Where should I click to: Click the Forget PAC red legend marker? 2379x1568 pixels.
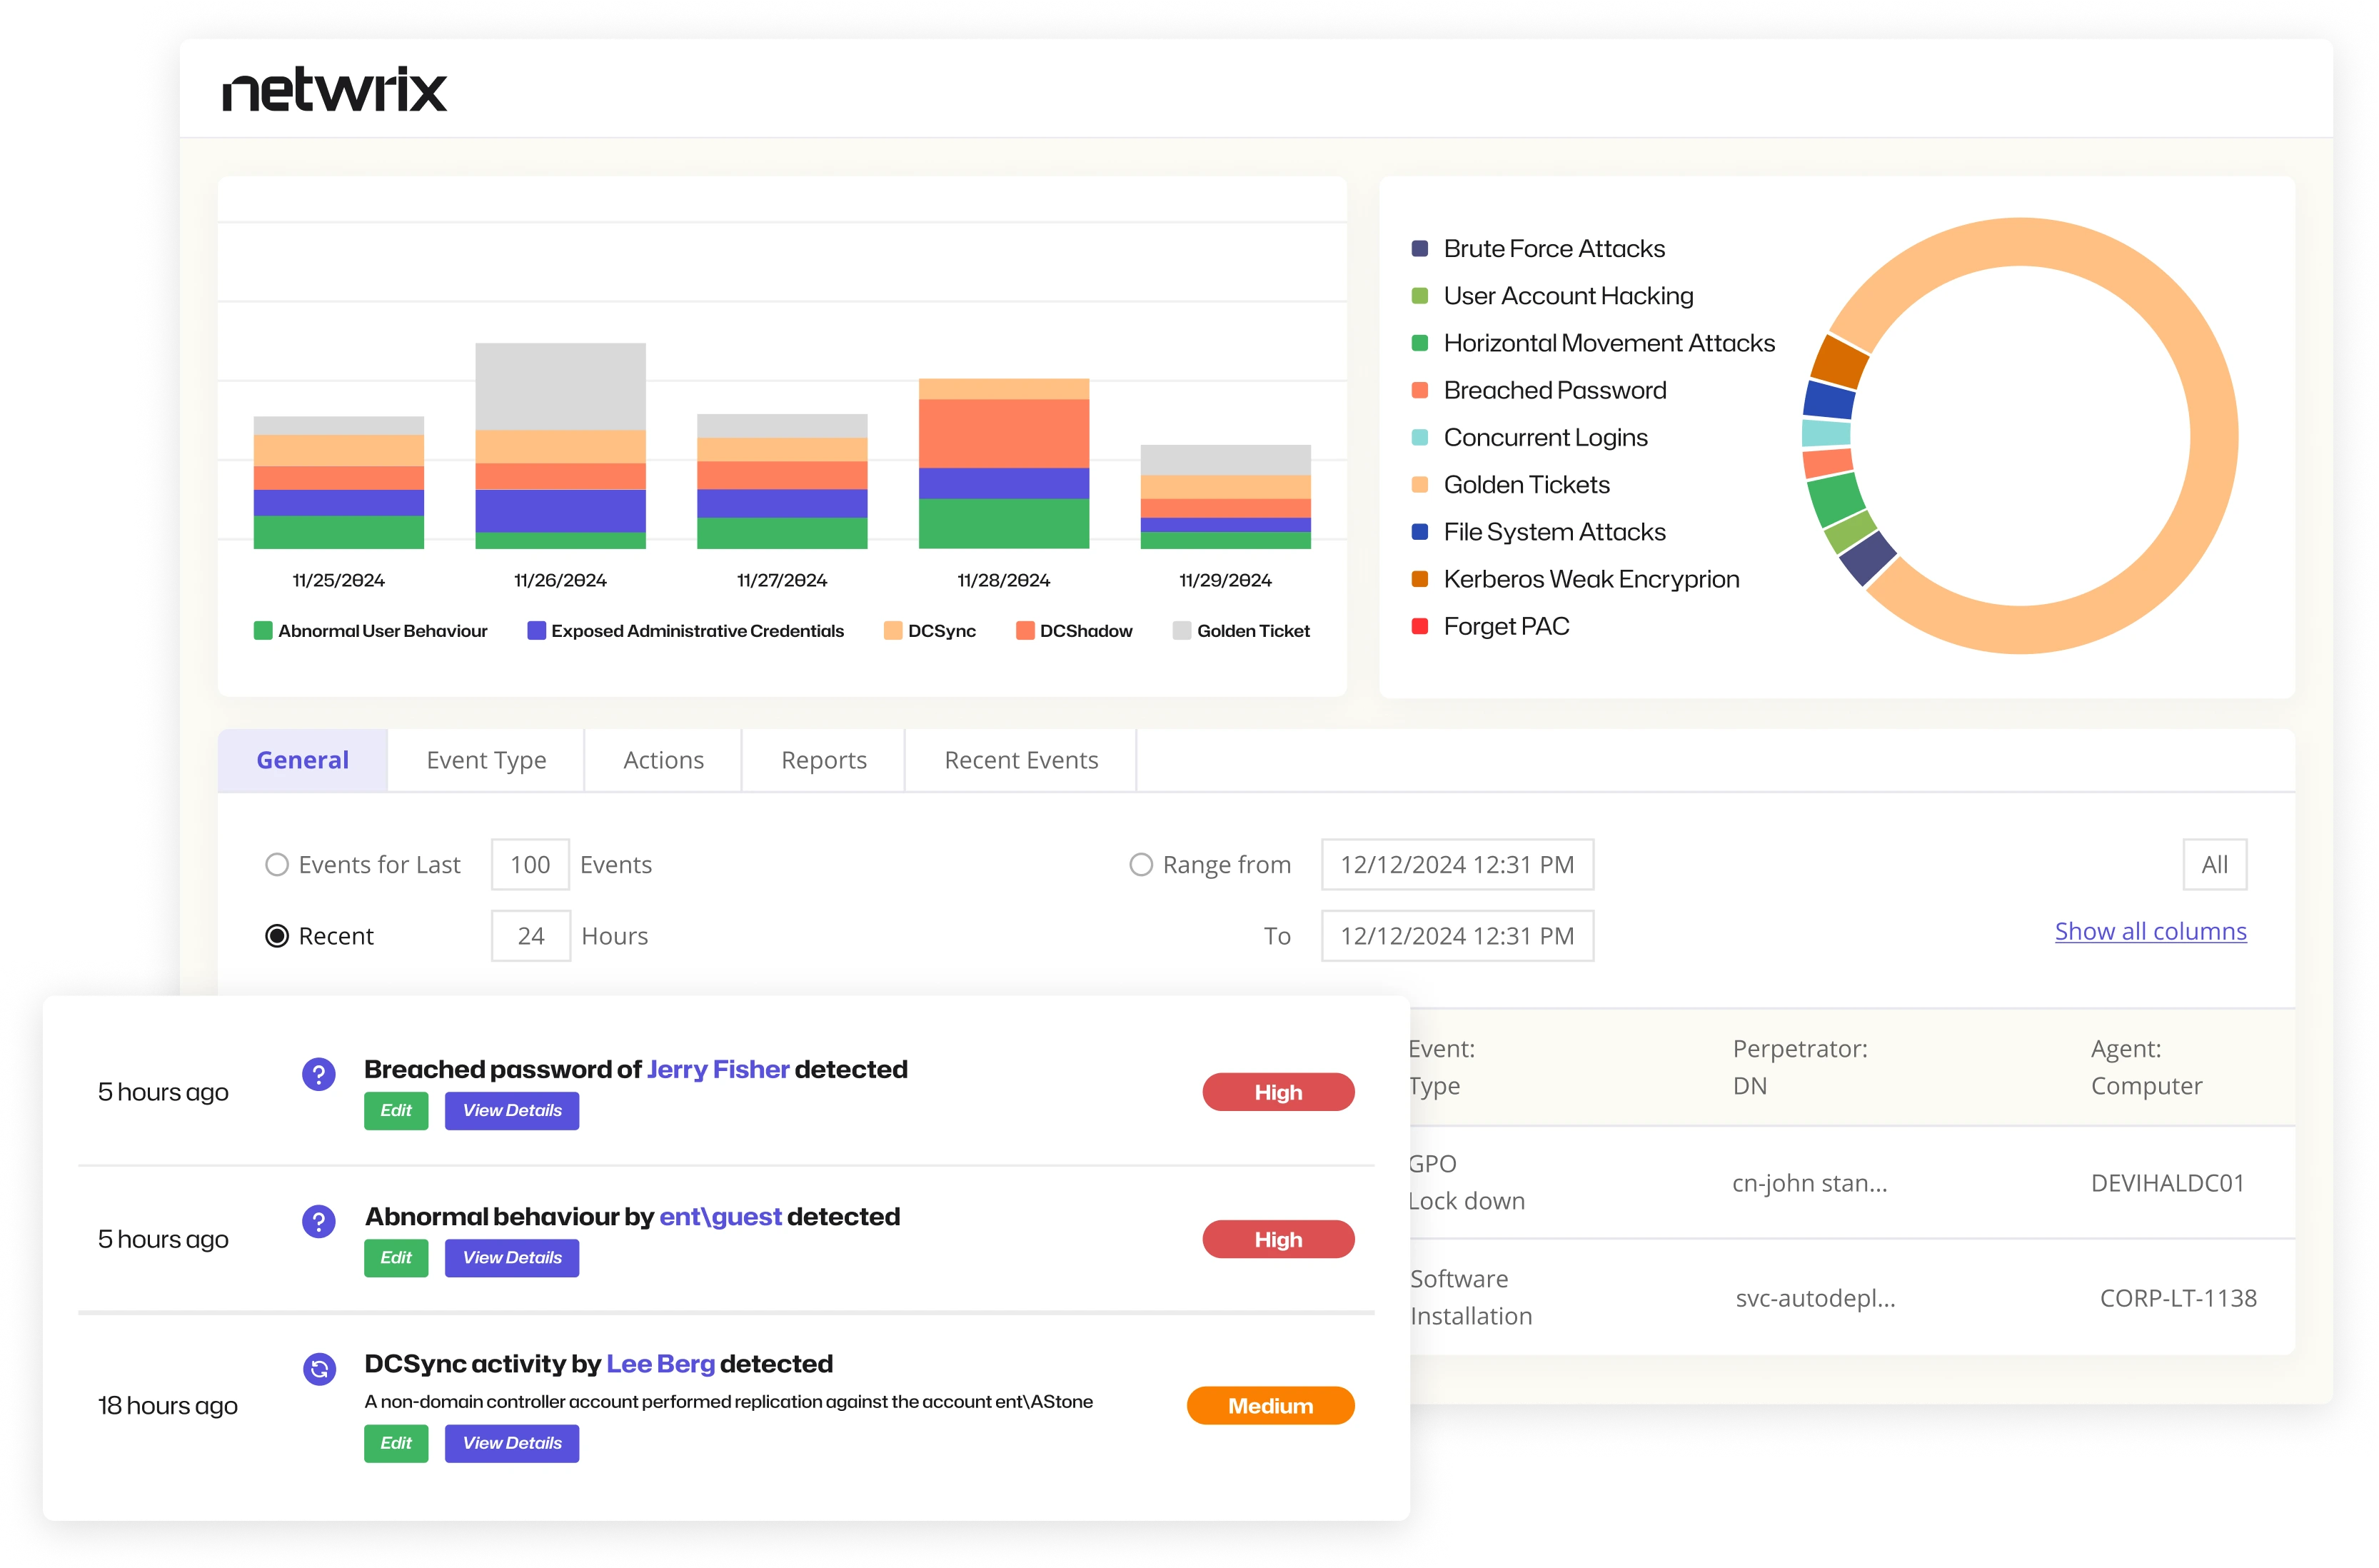[1419, 626]
